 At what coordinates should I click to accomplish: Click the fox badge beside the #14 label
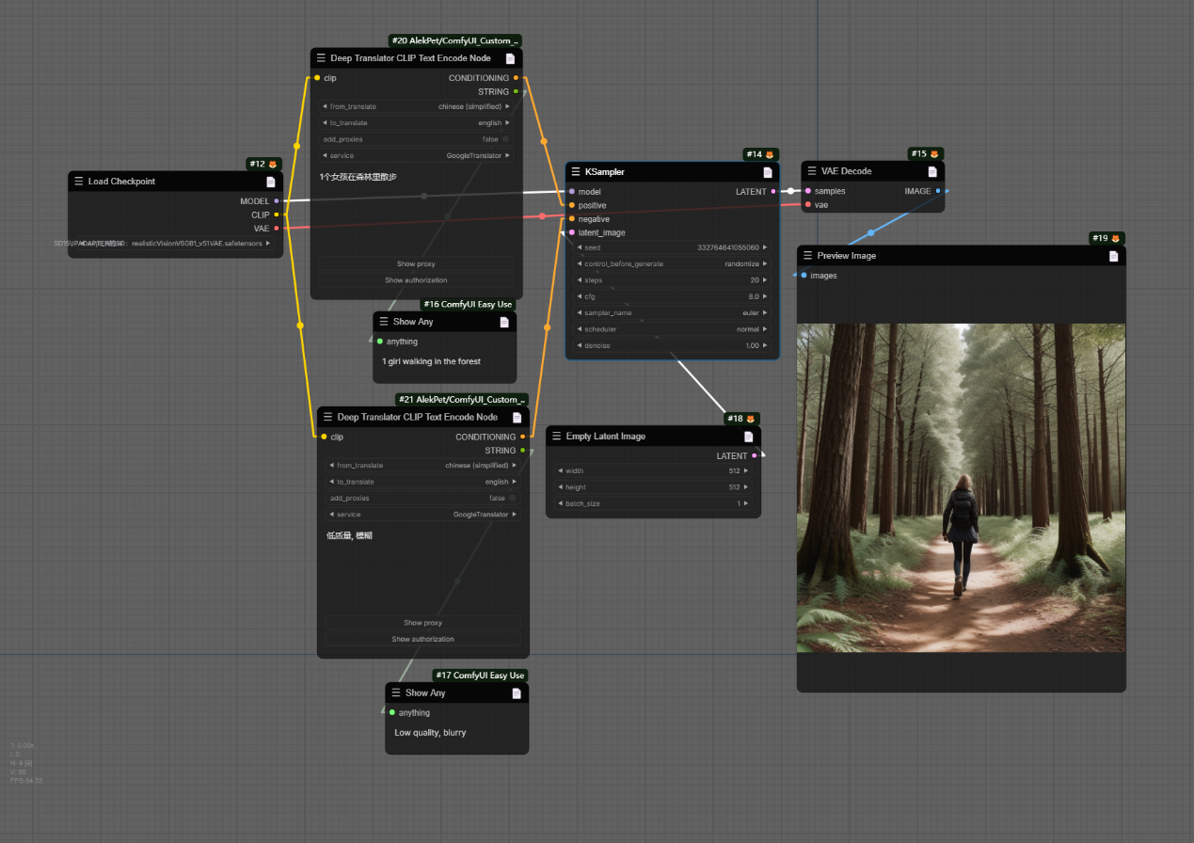(769, 154)
